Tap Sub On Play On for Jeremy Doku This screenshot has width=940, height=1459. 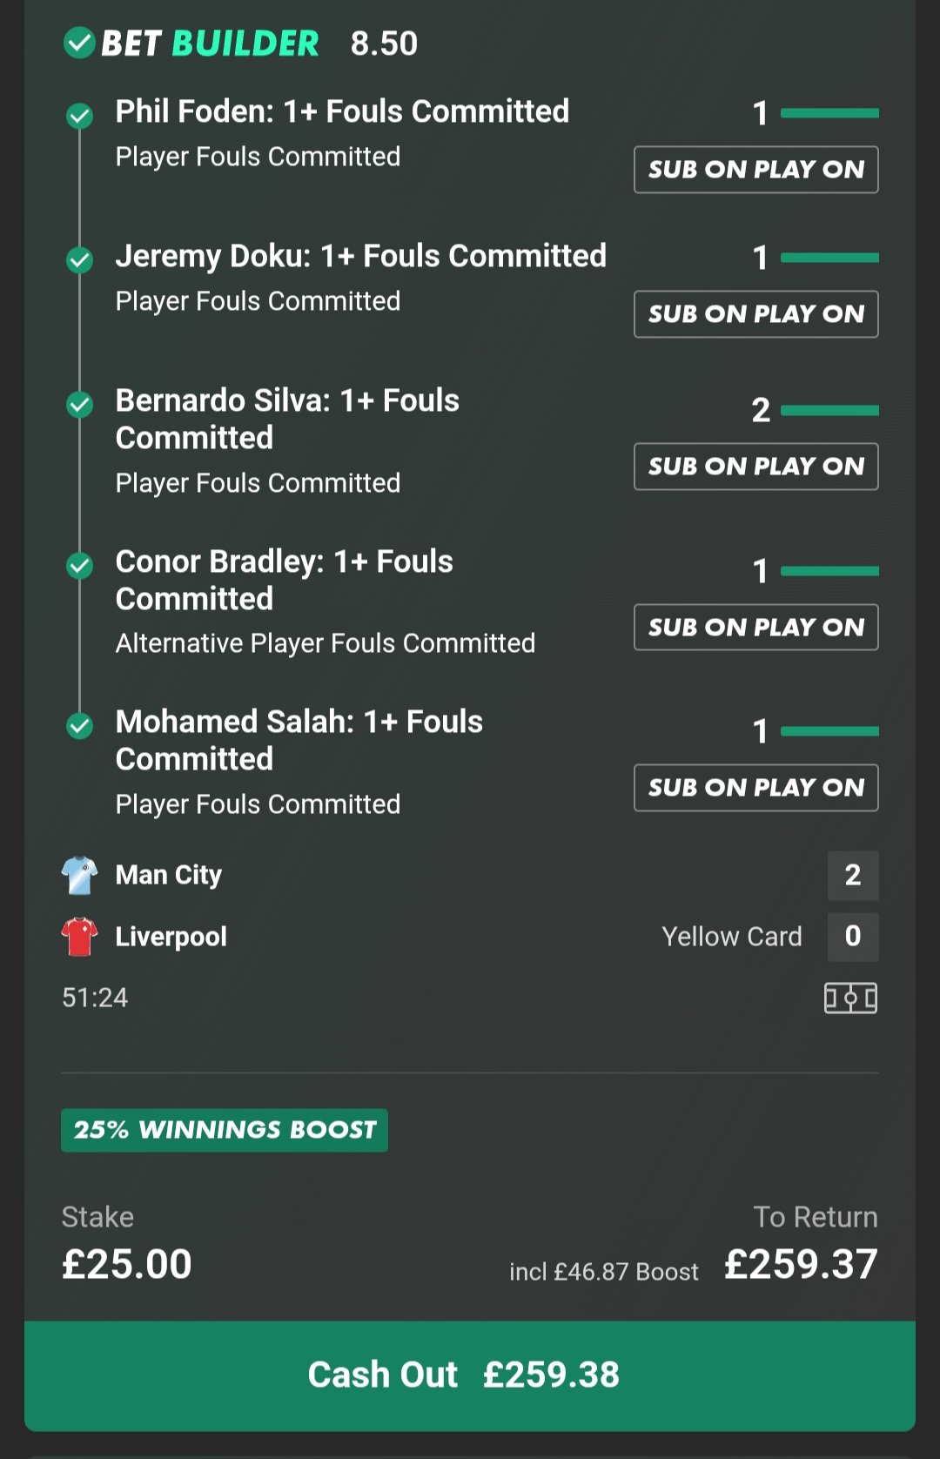(755, 314)
